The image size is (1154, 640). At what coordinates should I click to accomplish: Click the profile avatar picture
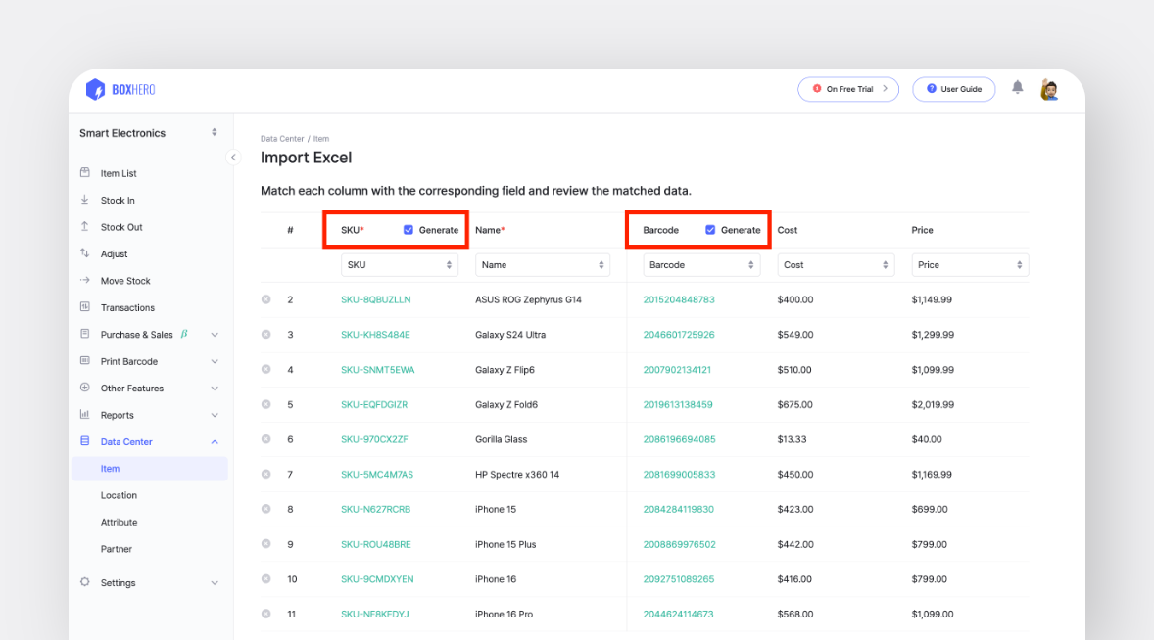[1050, 88]
